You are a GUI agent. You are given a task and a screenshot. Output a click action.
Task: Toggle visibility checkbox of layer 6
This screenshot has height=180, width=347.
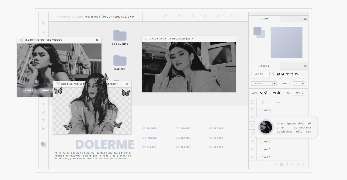[253, 110]
